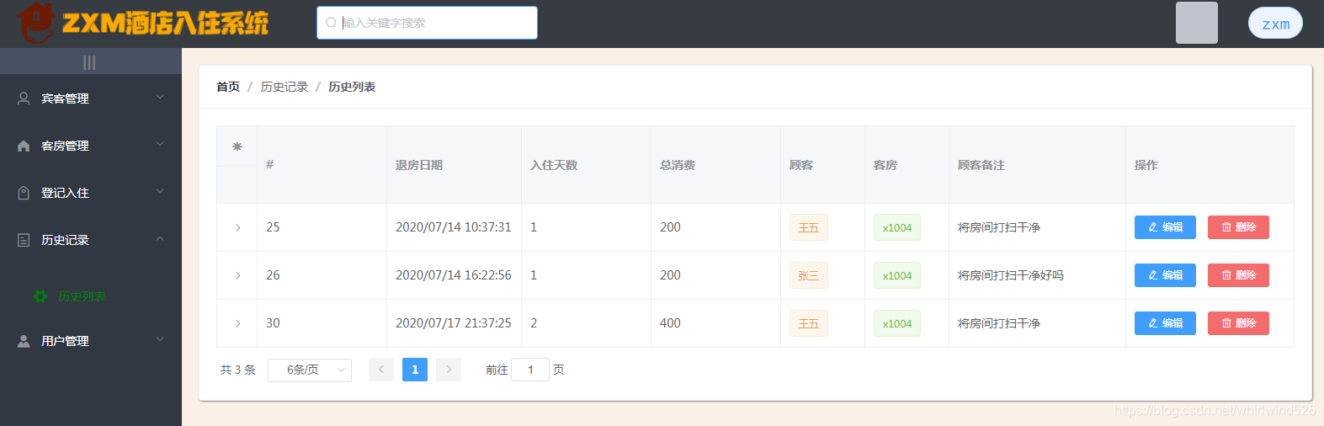Expand the 用户管理 menu

click(91, 341)
